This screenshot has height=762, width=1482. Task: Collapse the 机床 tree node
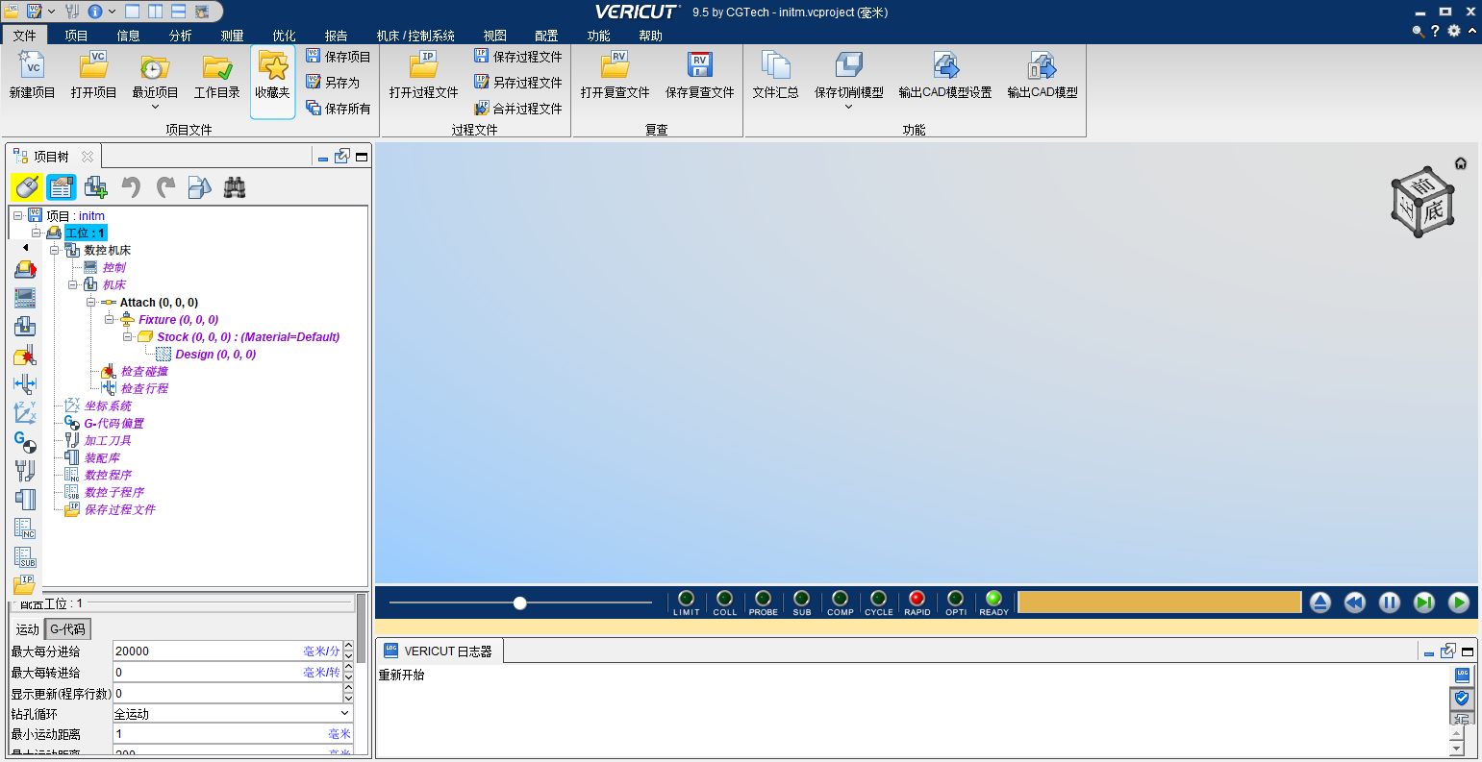click(x=73, y=285)
